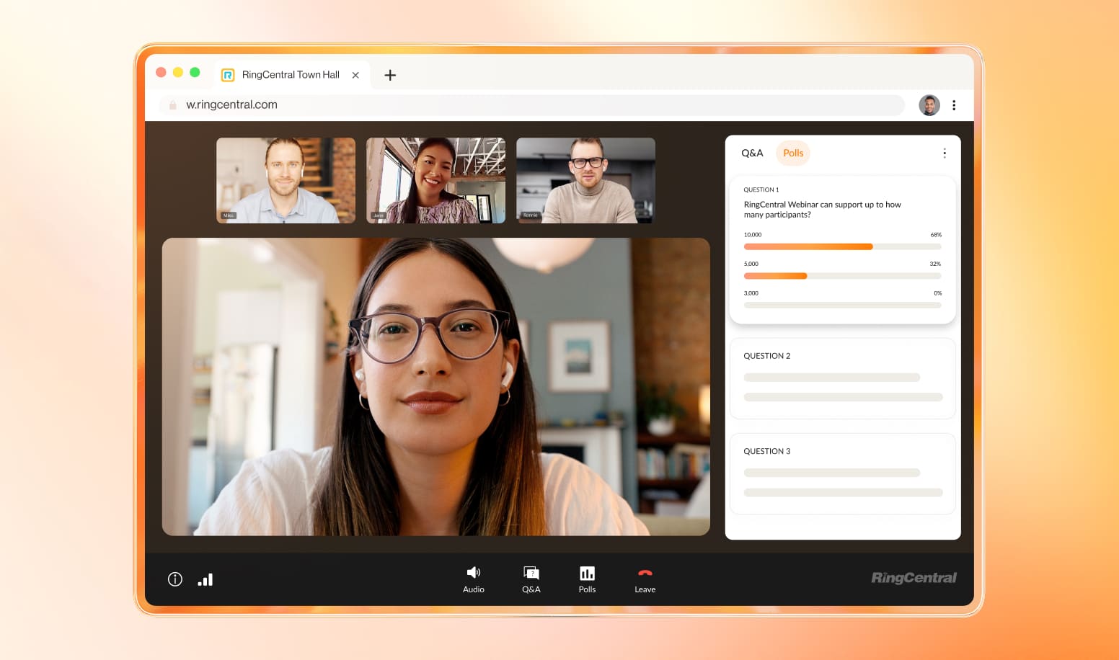Open a new browser tab
The height and width of the screenshot is (660, 1119).
390,75
